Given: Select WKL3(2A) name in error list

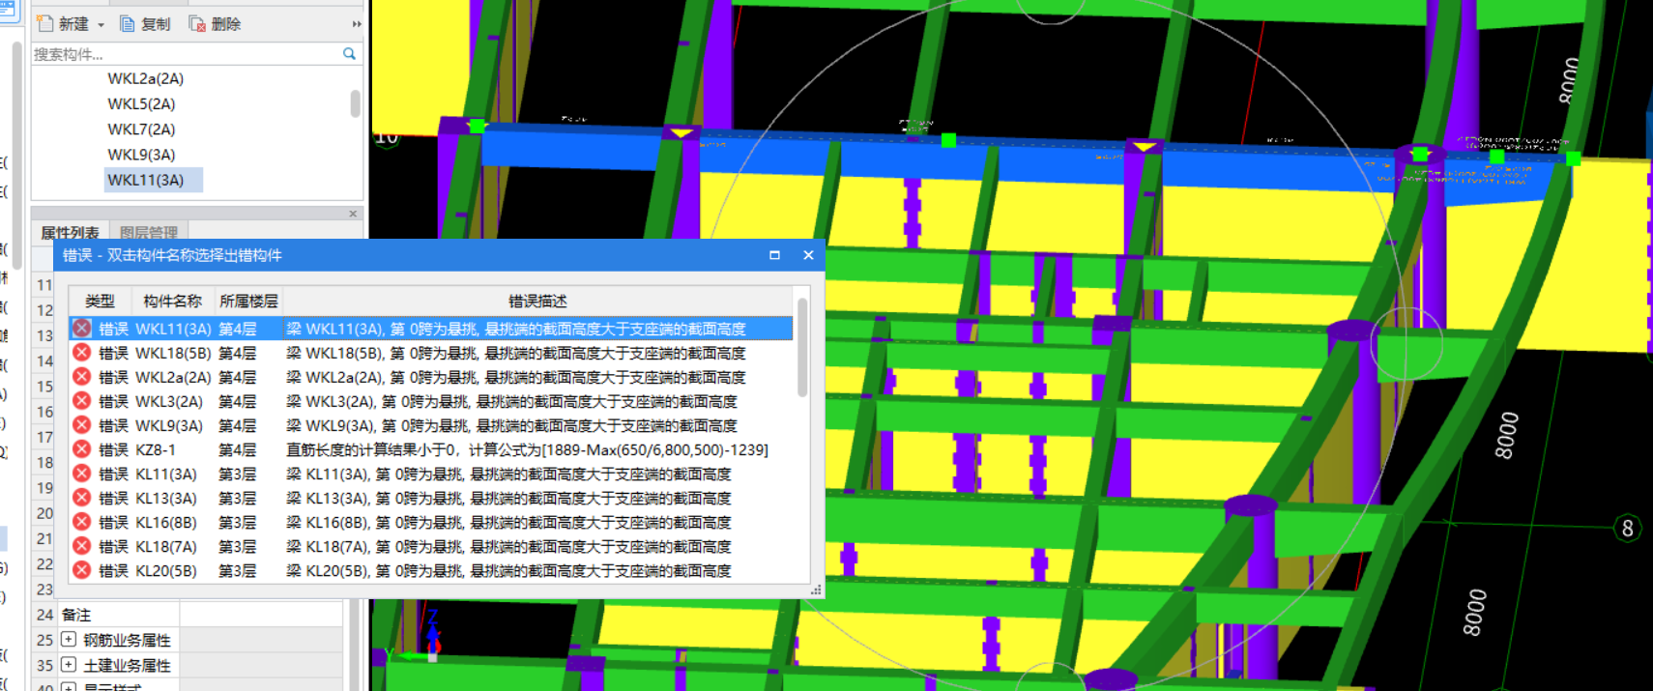Looking at the screenshot, I should pos(169,402).
